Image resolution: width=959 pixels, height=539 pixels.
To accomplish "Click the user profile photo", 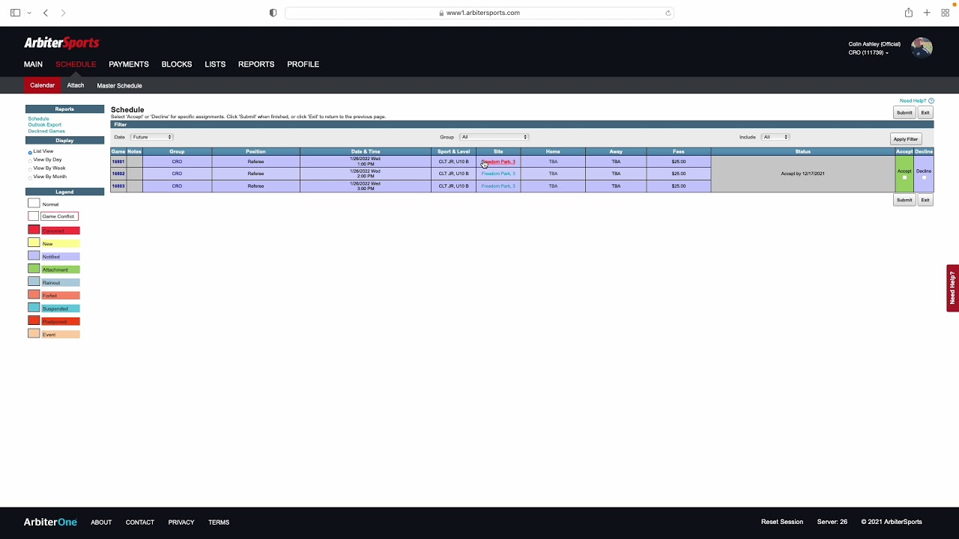I will (x=922, y=48).
